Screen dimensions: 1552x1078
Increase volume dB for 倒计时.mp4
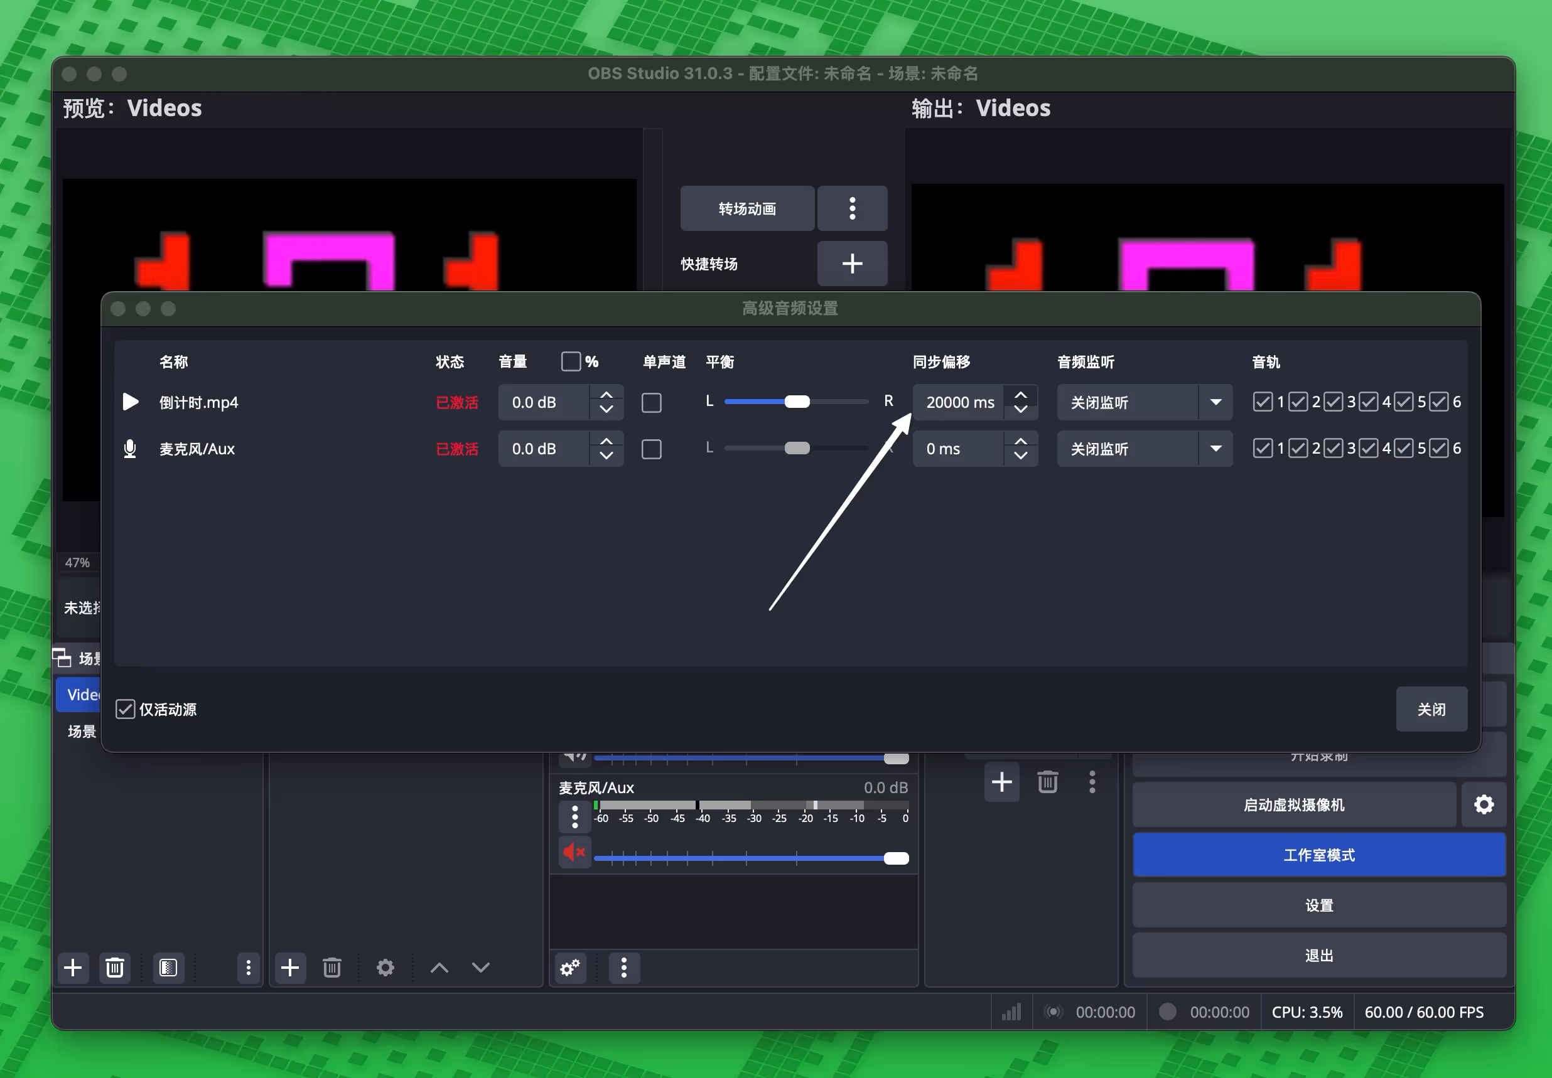click(606, 395)
